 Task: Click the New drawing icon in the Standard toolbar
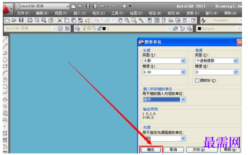[x=7, y=20]
